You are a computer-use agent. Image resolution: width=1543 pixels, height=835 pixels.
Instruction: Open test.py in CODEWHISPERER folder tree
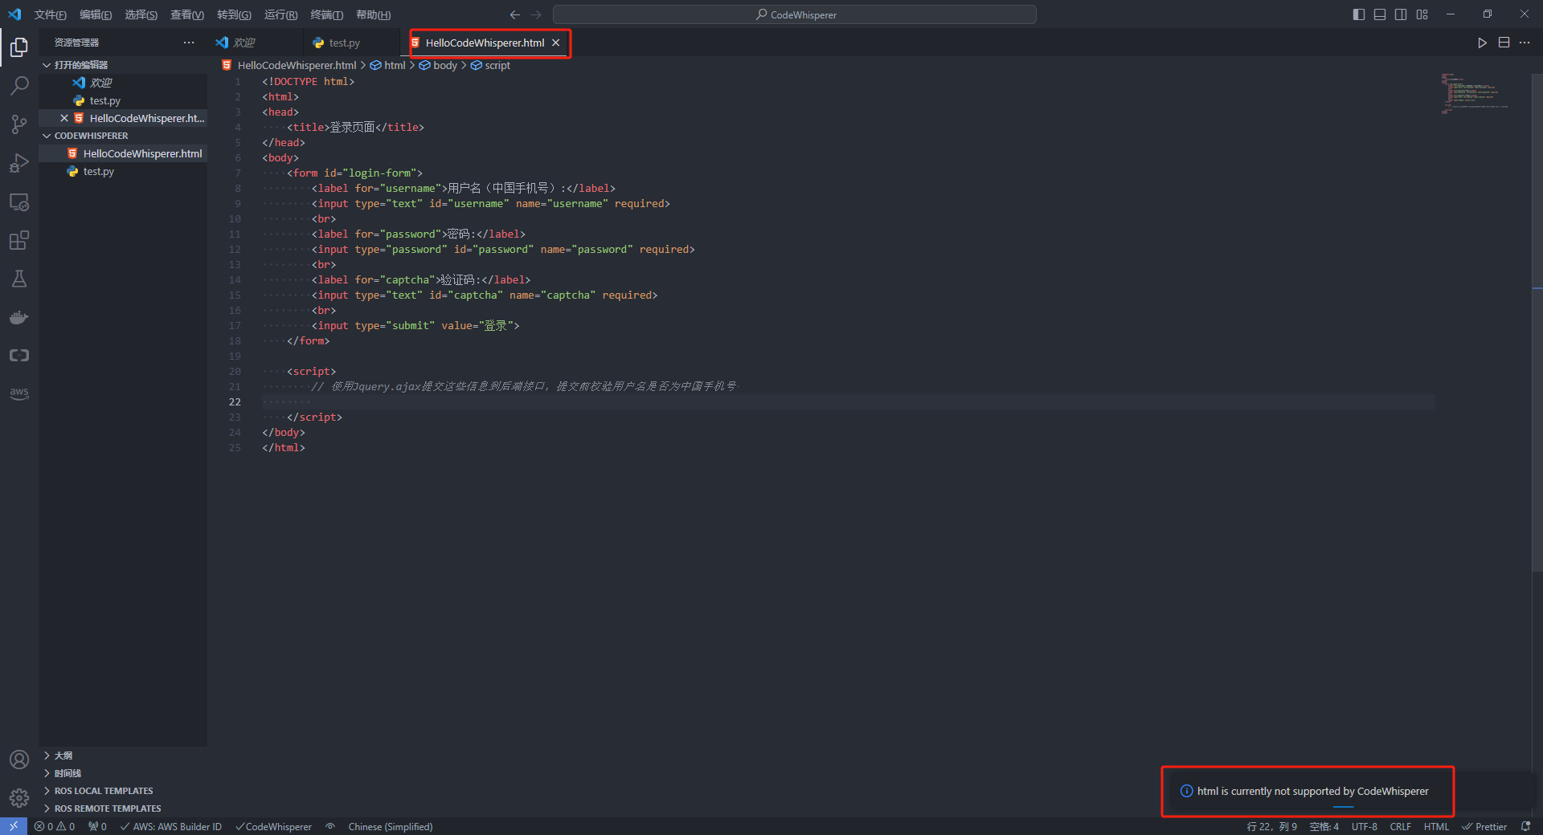(x=123, y=171)
